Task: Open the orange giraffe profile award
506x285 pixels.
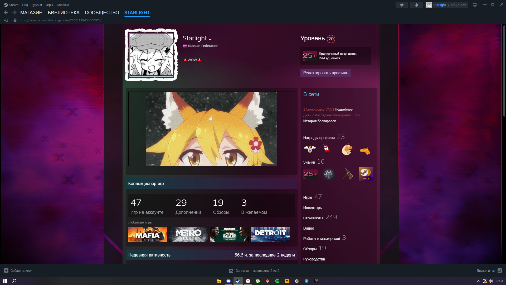Action: tap(365, 150)
